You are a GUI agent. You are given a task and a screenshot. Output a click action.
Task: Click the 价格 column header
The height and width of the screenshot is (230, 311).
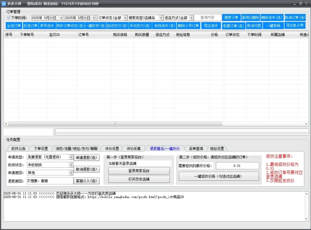(x=217, y=35)
